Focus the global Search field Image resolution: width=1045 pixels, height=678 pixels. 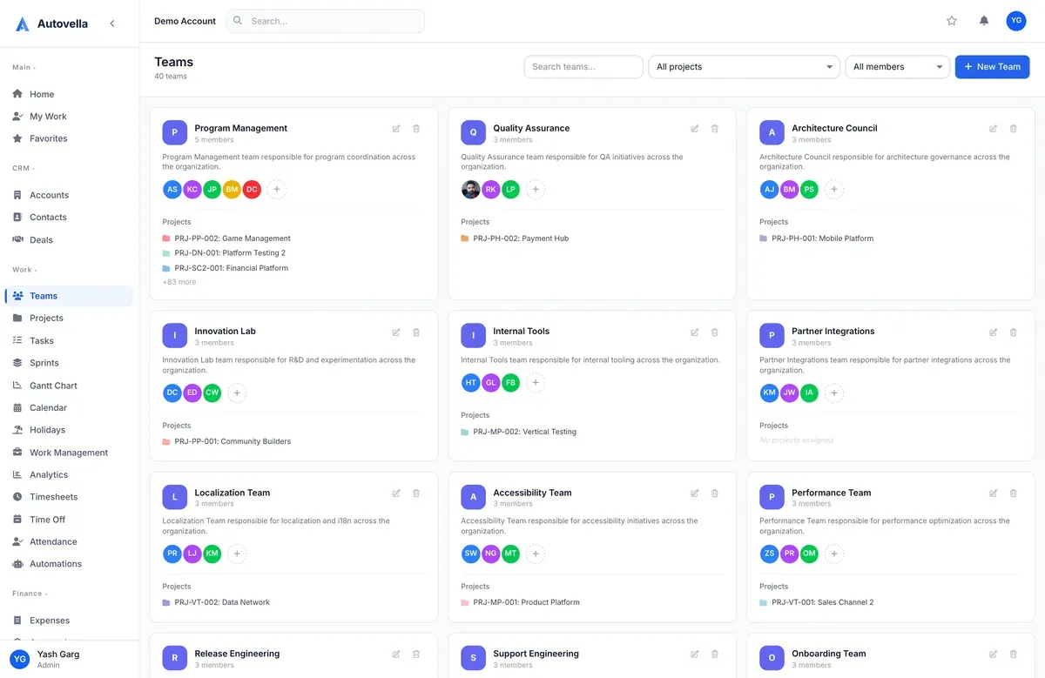point(326,21)
